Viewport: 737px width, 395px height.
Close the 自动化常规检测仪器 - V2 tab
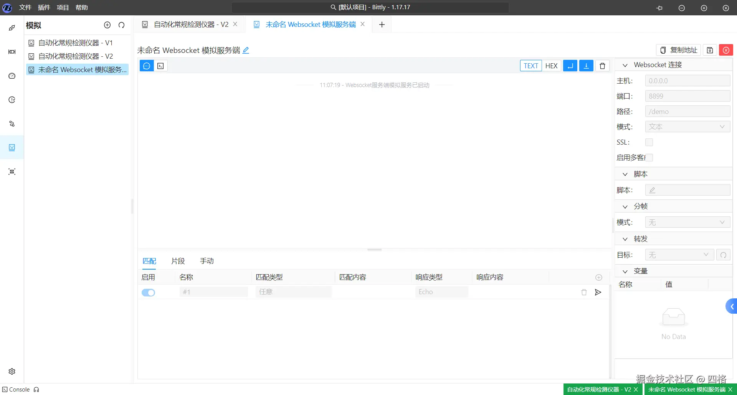pyautogui.click(x=235, y=24)
